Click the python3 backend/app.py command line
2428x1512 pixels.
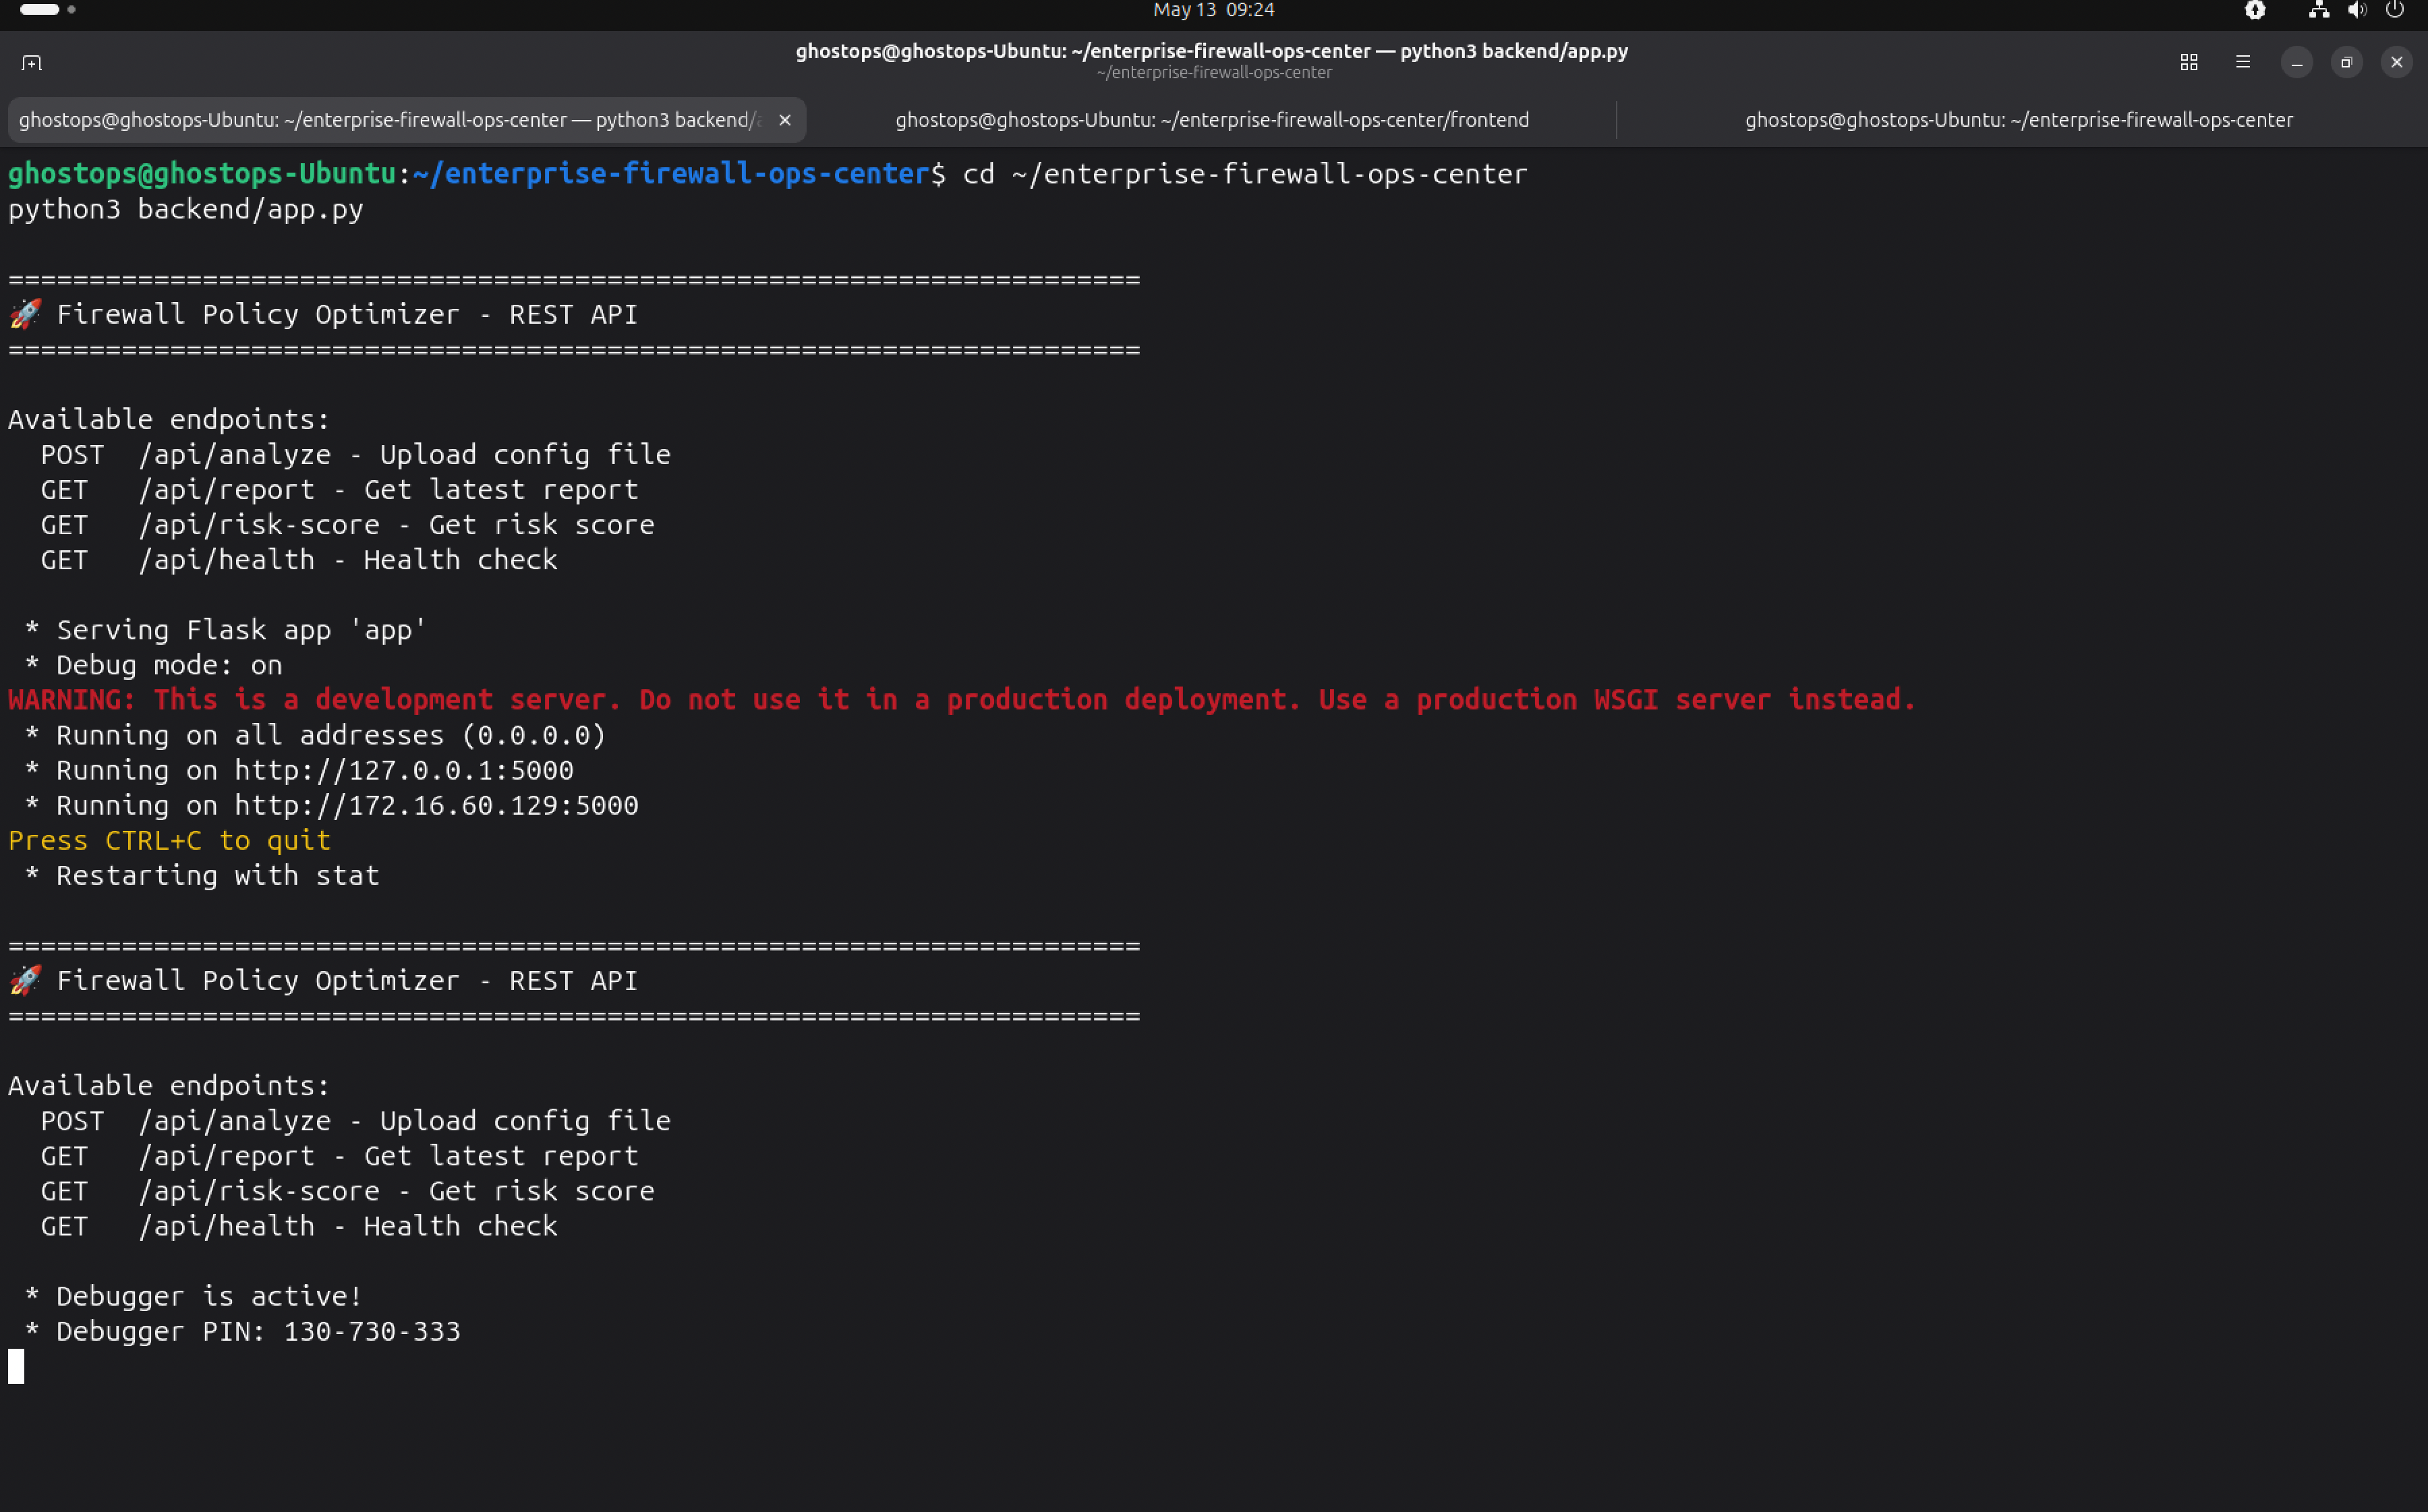point(186,209)
